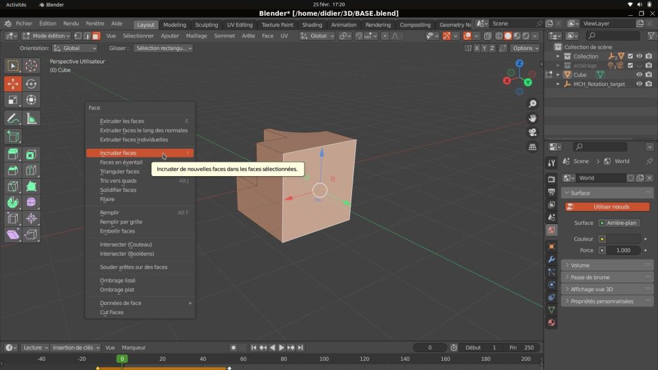This screenshot has width=658, height=370.
Task: Choose Trianguler faces menu entry
Action: coord(139,172)
